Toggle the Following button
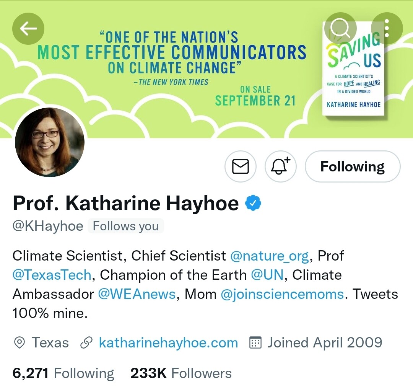Screen dimensions: 413x388 [x=352, y=166]
